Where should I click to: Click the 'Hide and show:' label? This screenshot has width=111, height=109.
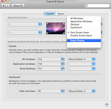(27, 91)
